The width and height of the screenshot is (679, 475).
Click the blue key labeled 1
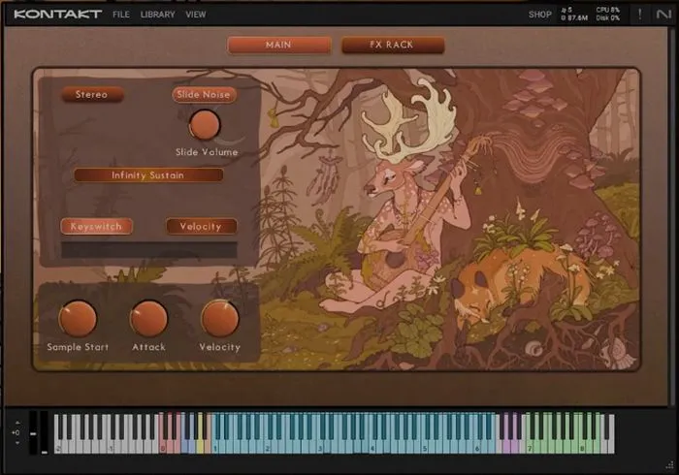click(215, 447)
